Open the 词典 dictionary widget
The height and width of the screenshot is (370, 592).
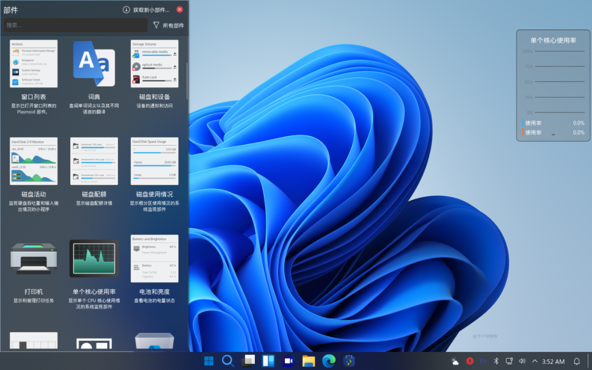click(94, 64)
